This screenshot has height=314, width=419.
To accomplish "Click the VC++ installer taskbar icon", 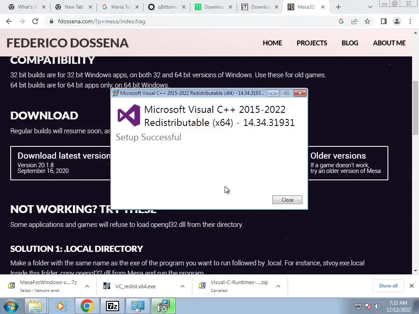I will coord(163,306).
